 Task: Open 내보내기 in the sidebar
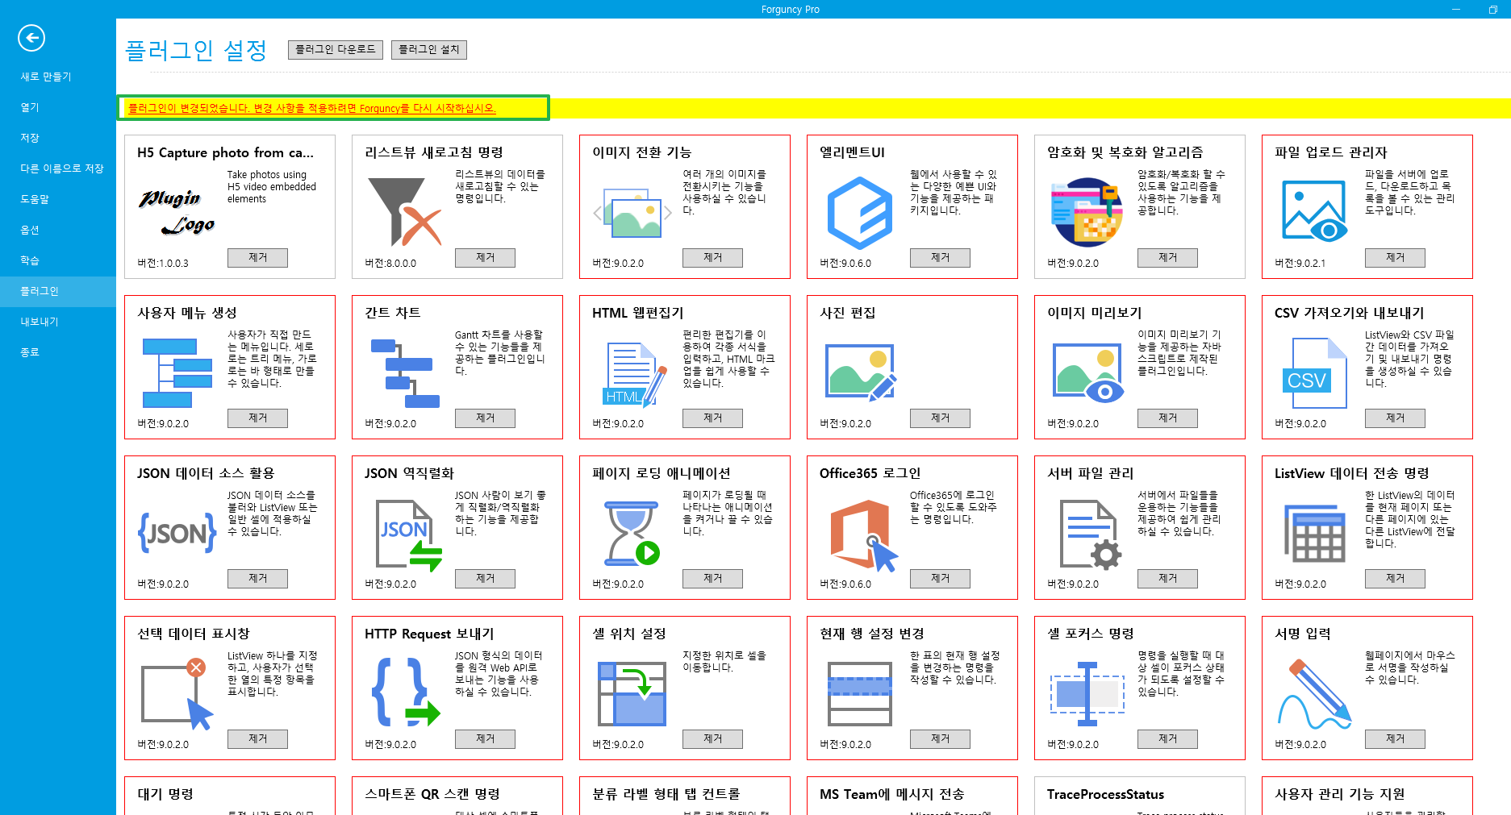coord(58,322)
